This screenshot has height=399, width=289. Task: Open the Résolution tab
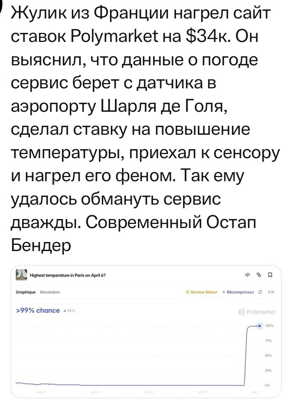click(x=50, y=292)
